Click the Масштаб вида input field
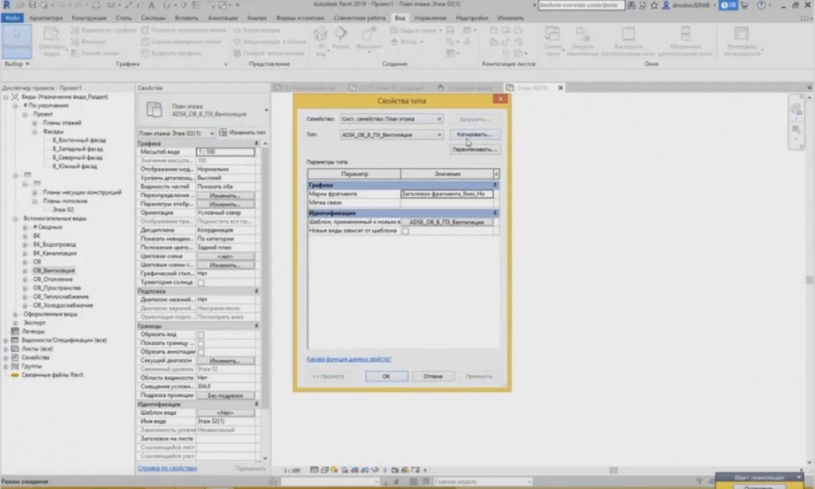Screen dimensions: 815x489 225,152
